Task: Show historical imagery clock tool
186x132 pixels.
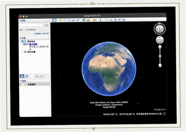Action: pos(84,20)
